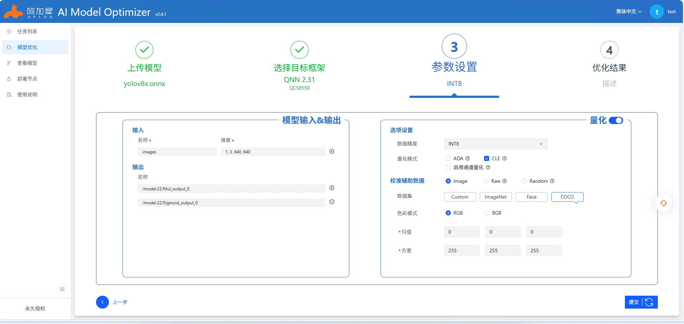The height and width of the screenshot is (324, 684).
Task: Click the yolov8x.onnx model name text
Action: click(144, 84)
